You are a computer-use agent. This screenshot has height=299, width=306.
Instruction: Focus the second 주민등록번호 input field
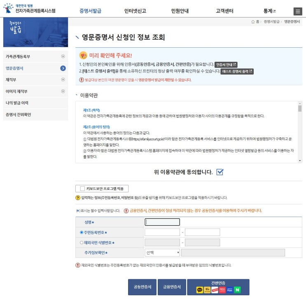tap(202, 232)
